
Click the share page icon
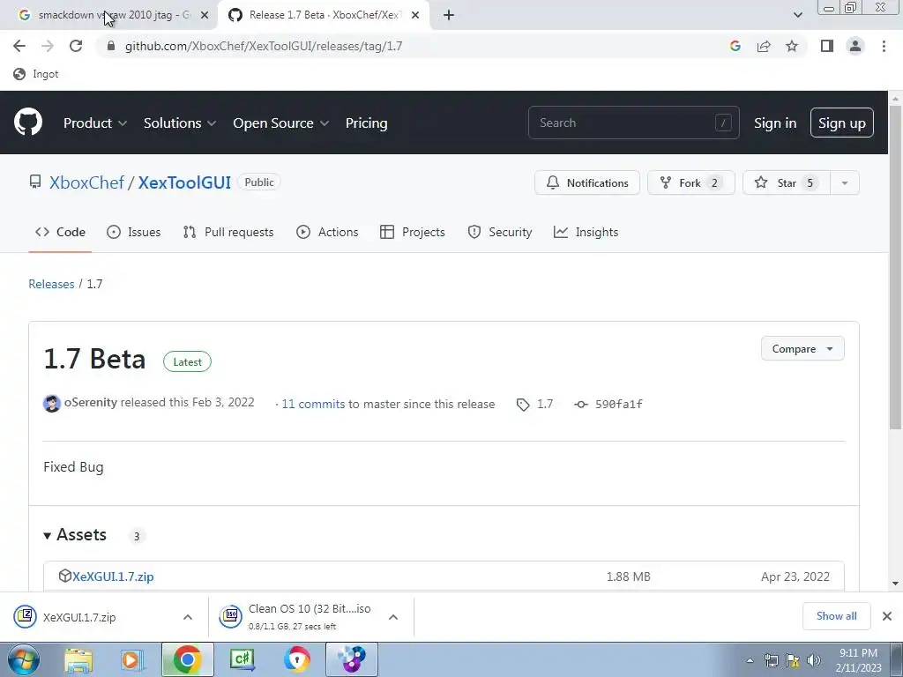click(764, 46)
